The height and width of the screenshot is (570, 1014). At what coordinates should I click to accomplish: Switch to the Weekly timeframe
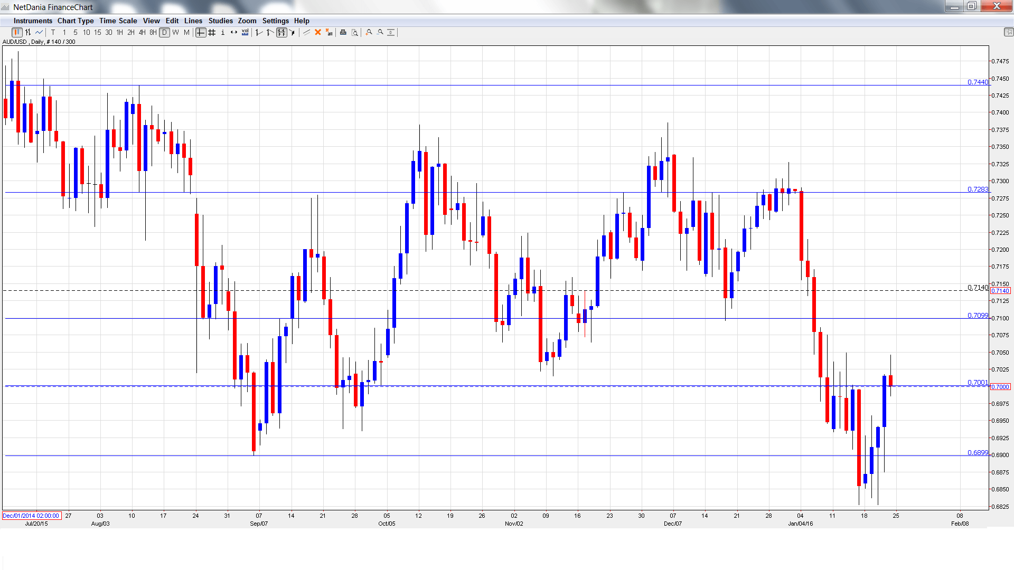[175, 32]
